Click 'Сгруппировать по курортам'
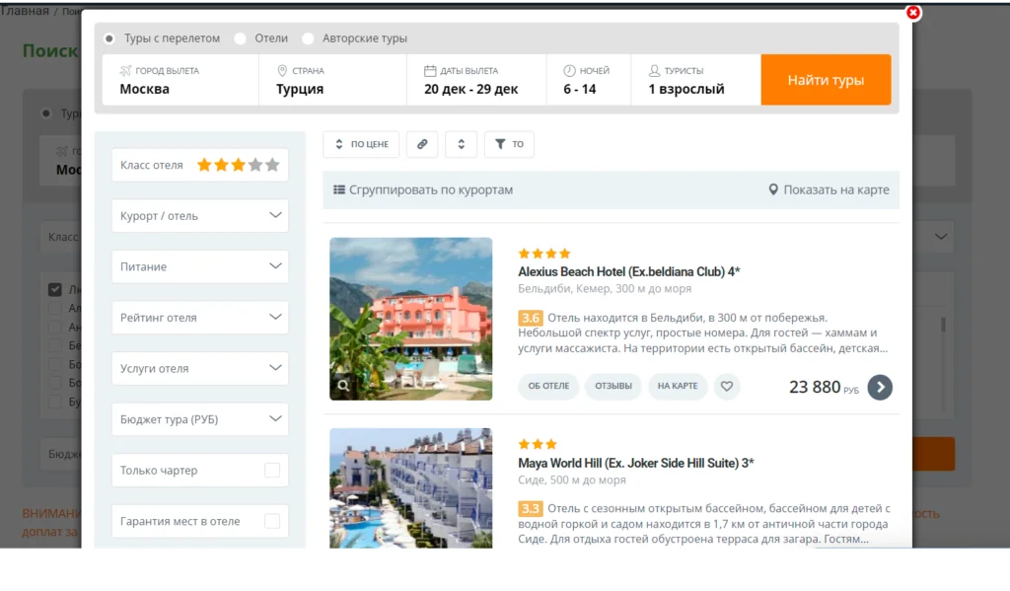Viewport: 1010px width, 591px height. [x=423, y=190]
